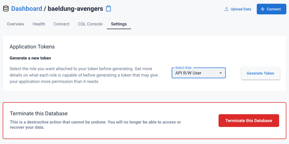This screenshot has width=289, height=144.
Task: Click the Generate a new token subheading
Action: click(x=30, y=58)
